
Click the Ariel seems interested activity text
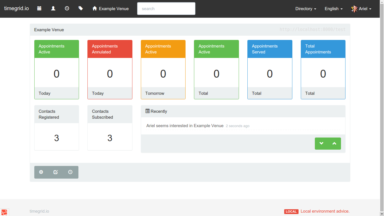[185, 126]
